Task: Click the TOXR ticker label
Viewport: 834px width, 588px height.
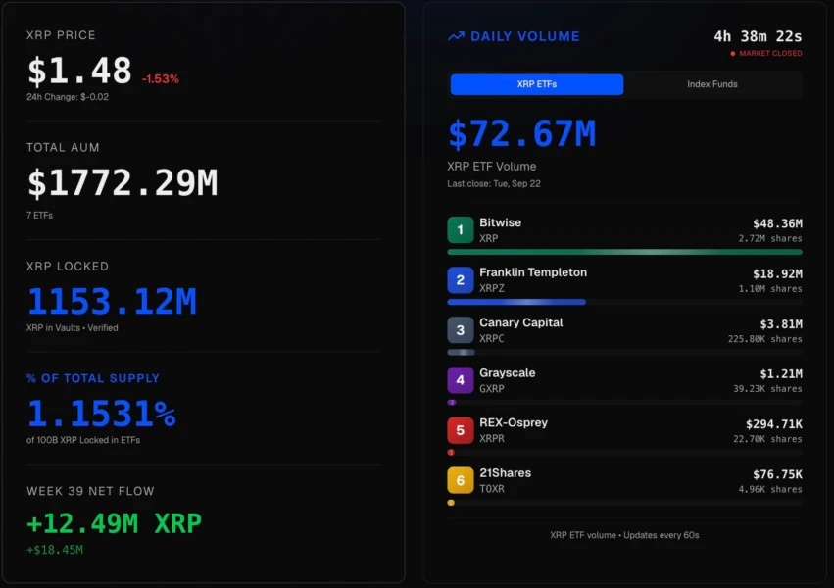Action: 491,489
